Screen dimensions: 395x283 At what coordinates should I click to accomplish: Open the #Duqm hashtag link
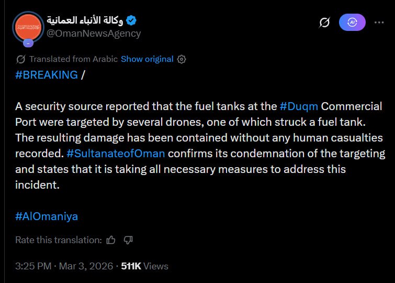(x=299, y=106)
